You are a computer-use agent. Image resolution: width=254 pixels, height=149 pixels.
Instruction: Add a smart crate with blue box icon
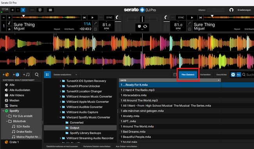16,75
